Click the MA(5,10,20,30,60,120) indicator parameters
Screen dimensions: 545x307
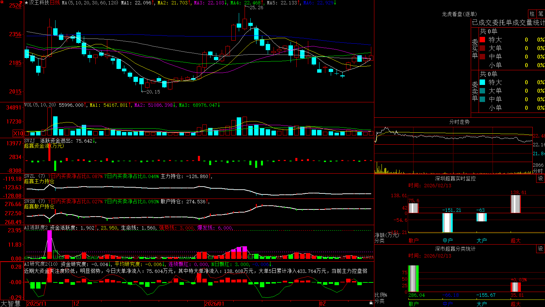[90, 3]
